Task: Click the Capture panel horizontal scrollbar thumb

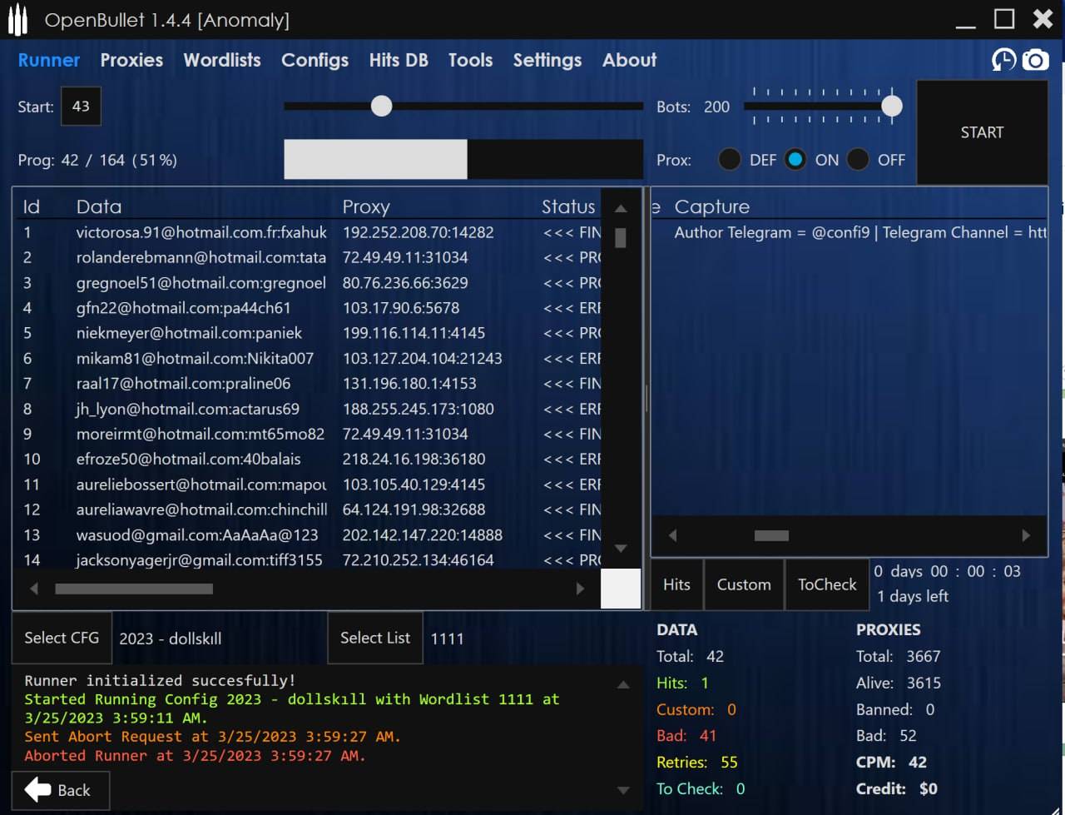Action: 771,535
